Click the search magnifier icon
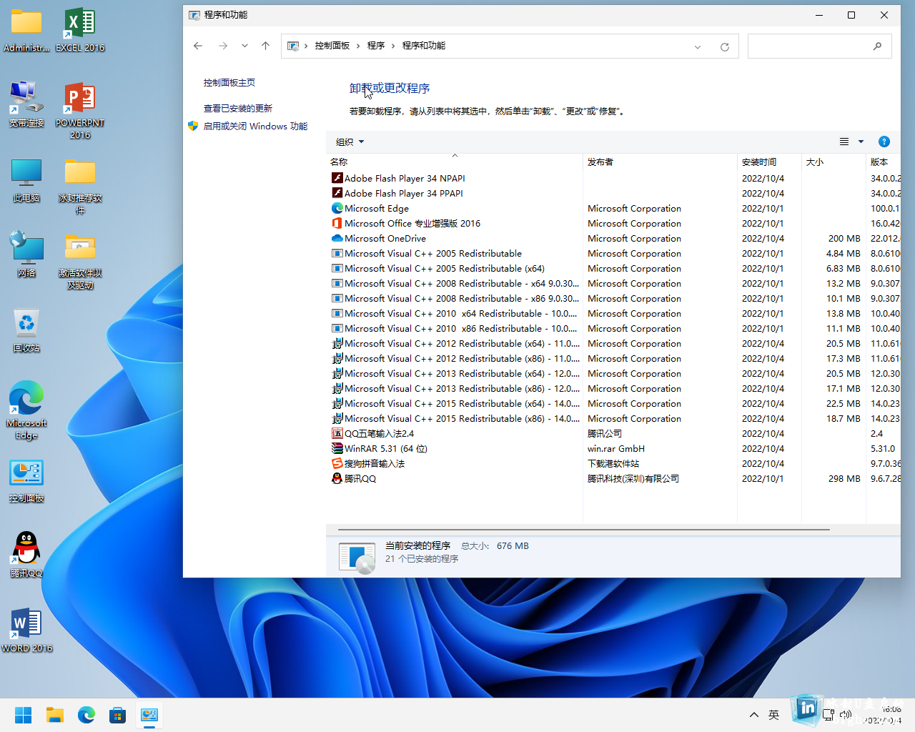The height and width of the screenshot is (732, 915). 877,46
